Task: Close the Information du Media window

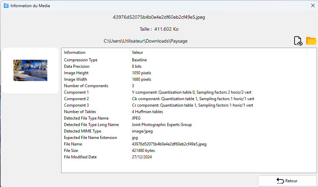Action: [x=313, y=5]
